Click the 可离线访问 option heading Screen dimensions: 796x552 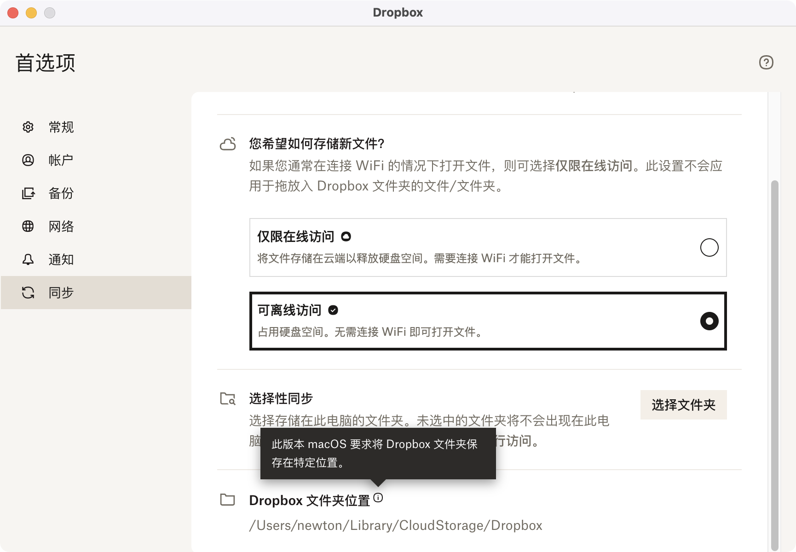coord(289,310)
